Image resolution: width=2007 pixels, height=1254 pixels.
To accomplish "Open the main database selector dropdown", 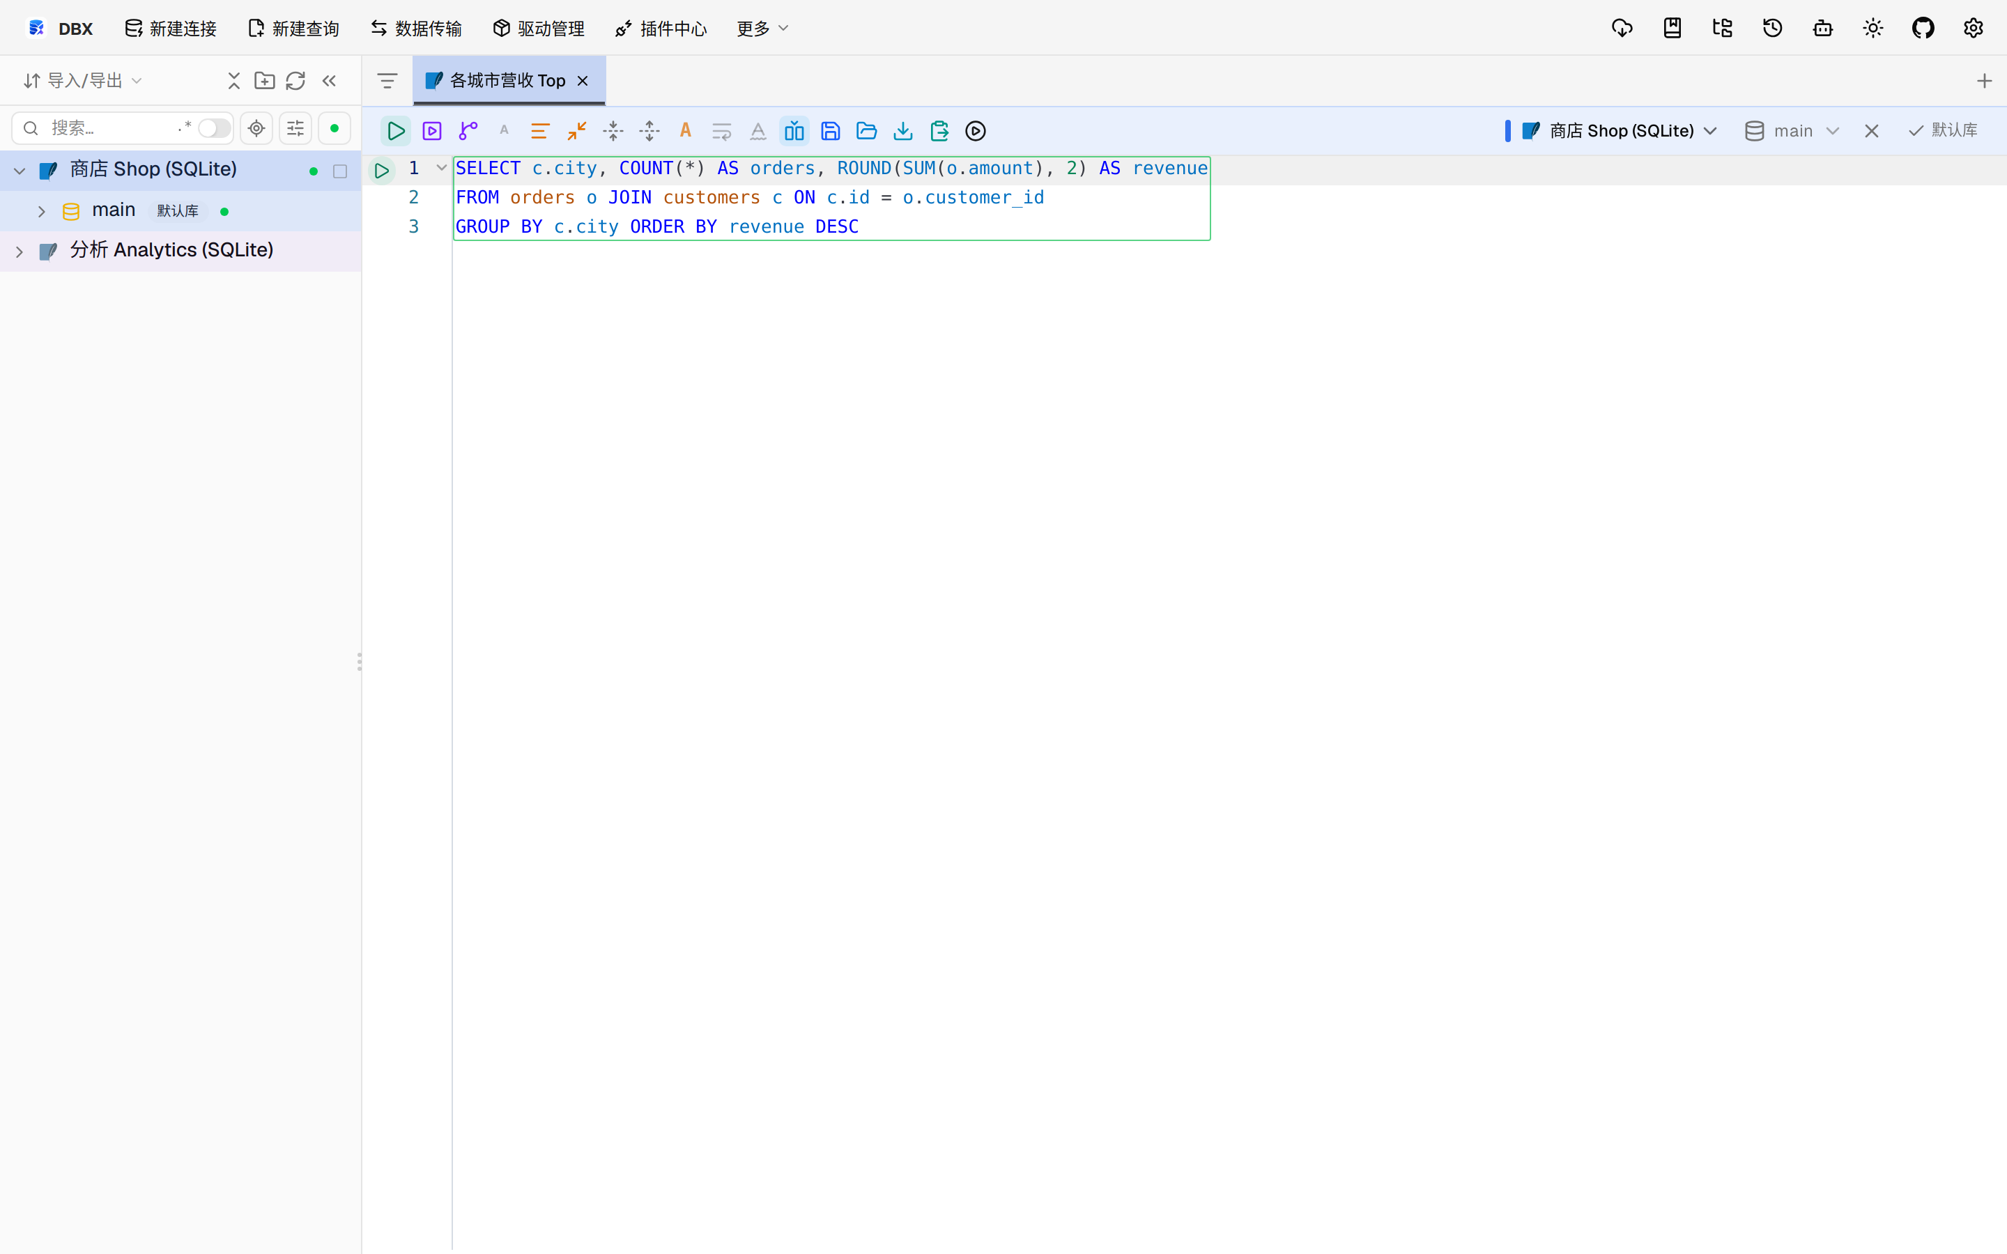I will 1792,131.
